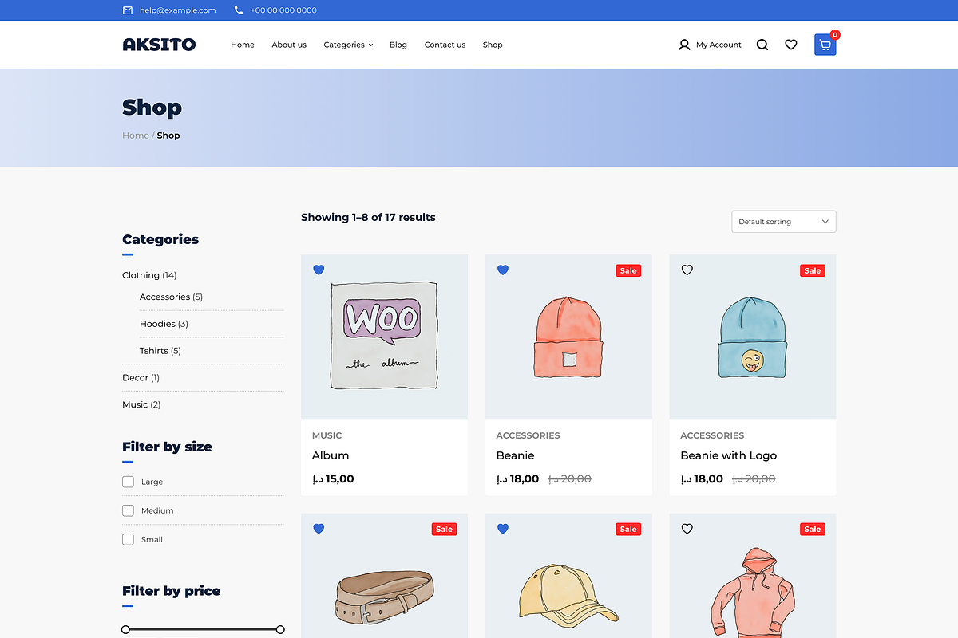Viewport: 958px width, 638px height.
Task: Click the 'Showing 1–8 of 17 results' text
Action: click(368, 217)
